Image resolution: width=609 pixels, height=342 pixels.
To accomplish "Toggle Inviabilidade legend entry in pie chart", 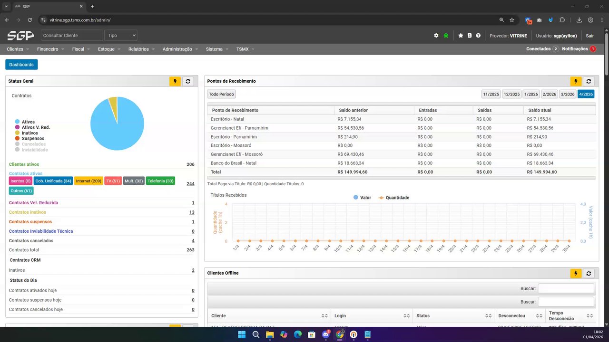I will (x=31, y=150).
